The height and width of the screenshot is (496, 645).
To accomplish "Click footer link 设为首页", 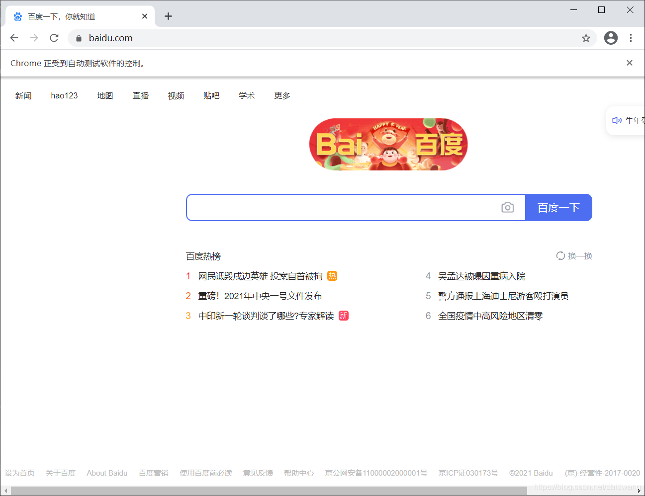I will pyautogui.click(x=20, y=473).
